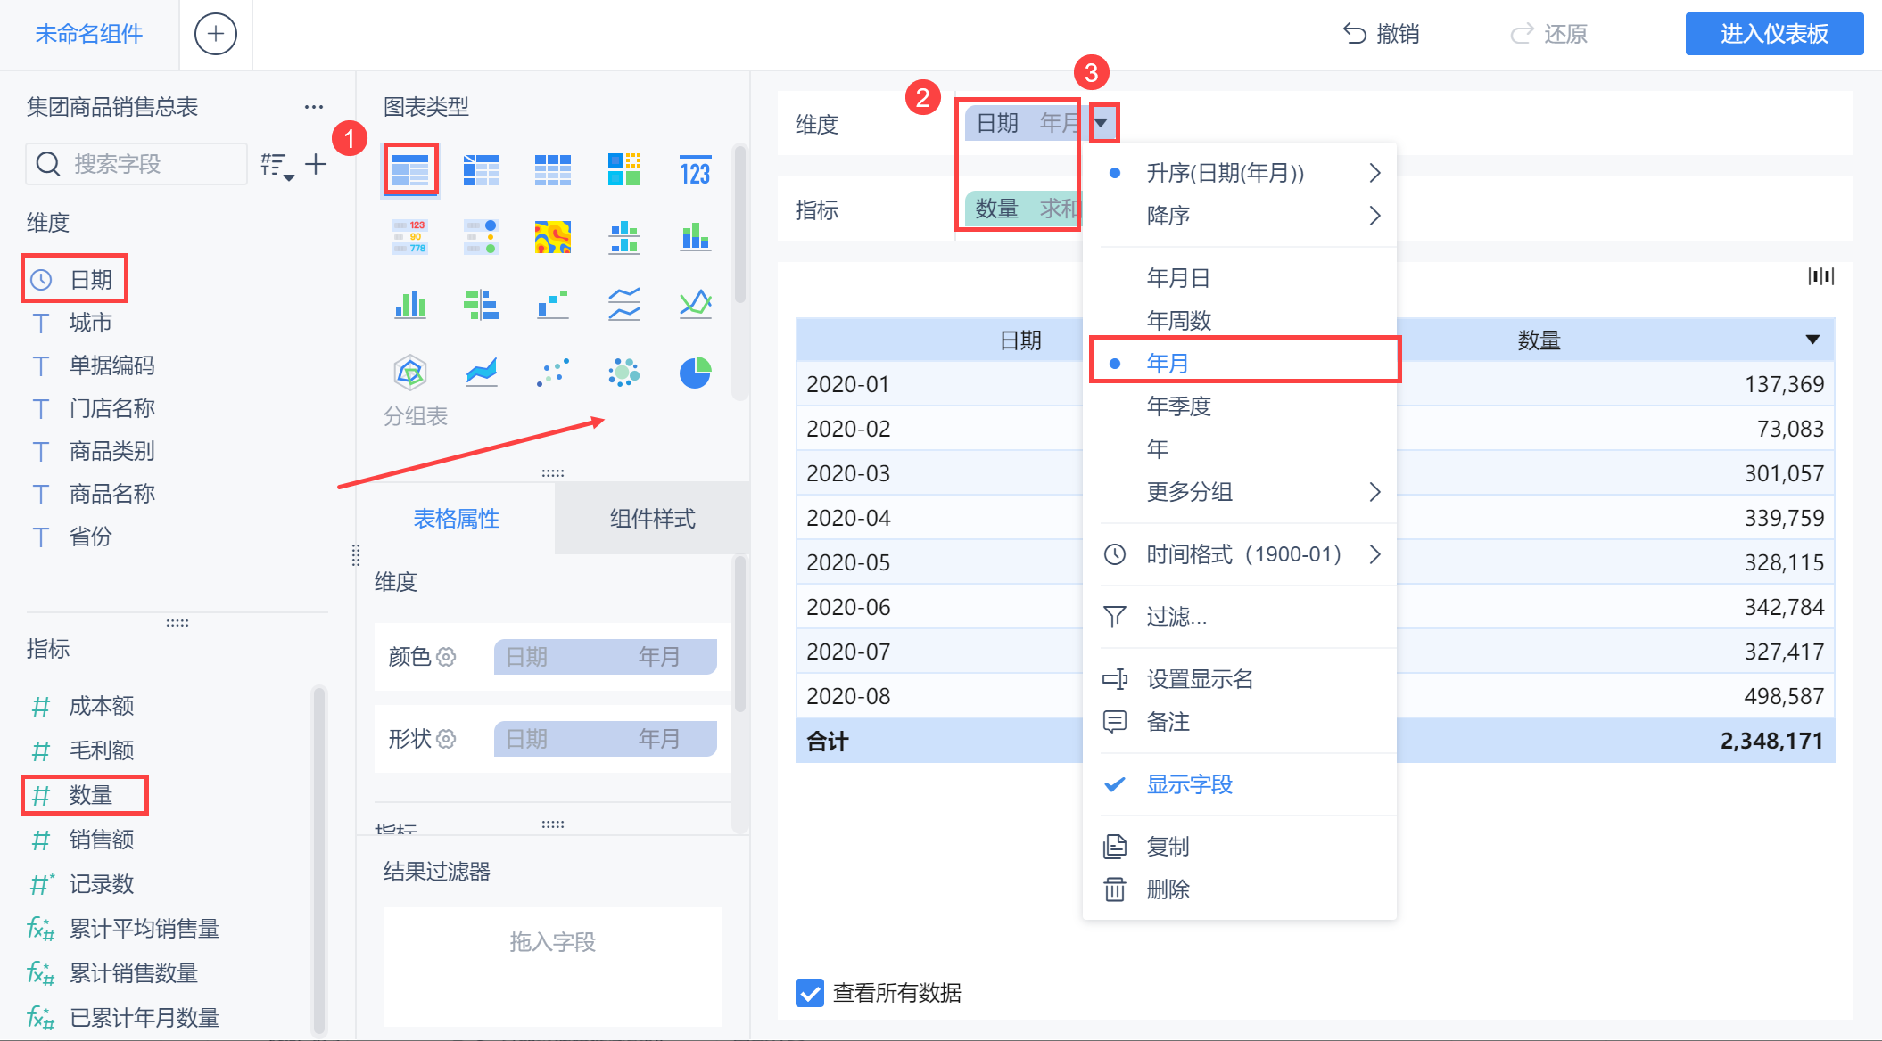Select the pie chart type icon
Screen dimensions: 1882x1041
point(695,373)
